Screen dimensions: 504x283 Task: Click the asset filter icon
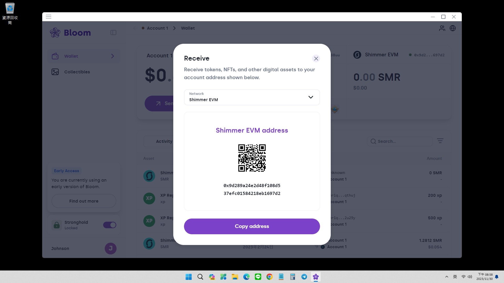click(440, 141)
